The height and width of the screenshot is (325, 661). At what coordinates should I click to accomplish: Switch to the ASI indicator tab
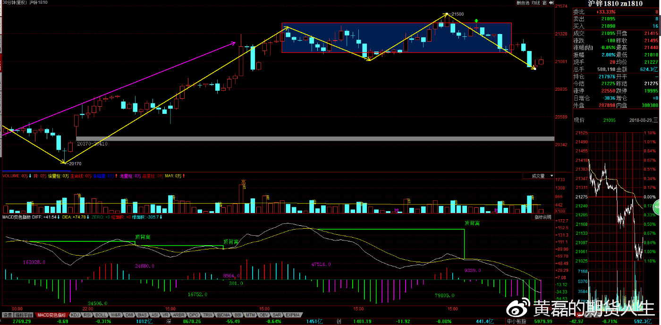[155, 315]
